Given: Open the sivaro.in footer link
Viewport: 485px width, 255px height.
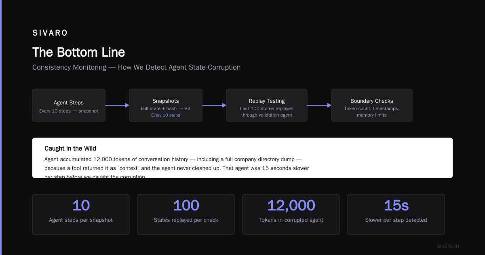Looking at the screenshot, I should tap(448, 246).
